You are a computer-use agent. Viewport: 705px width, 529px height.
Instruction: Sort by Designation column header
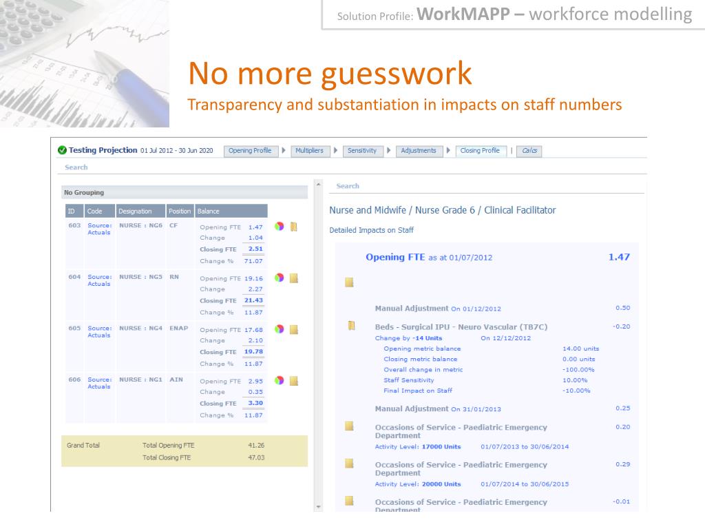click(140, 211)
